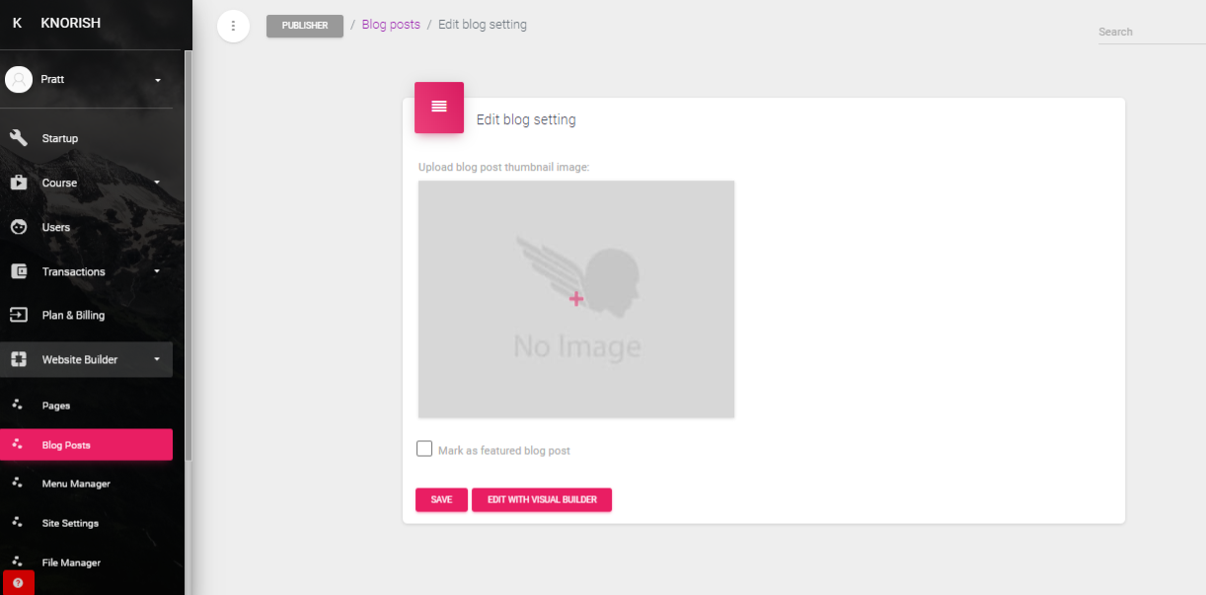The width and height of the screenshot is (1206, 595).
Task: Click the Menu Manager dots icon
Action: click(18, 483)
